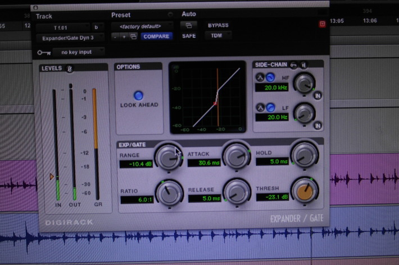Click the side-chain key listen icon

(294, 65)
